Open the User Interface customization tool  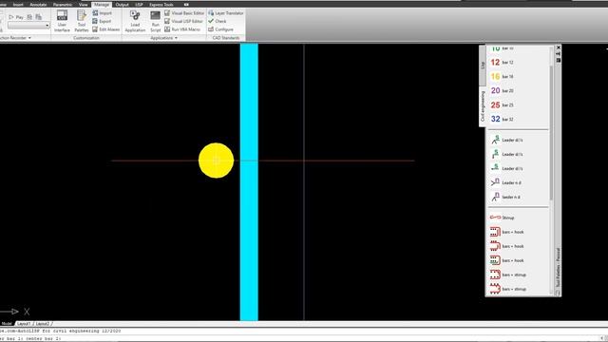62,21
